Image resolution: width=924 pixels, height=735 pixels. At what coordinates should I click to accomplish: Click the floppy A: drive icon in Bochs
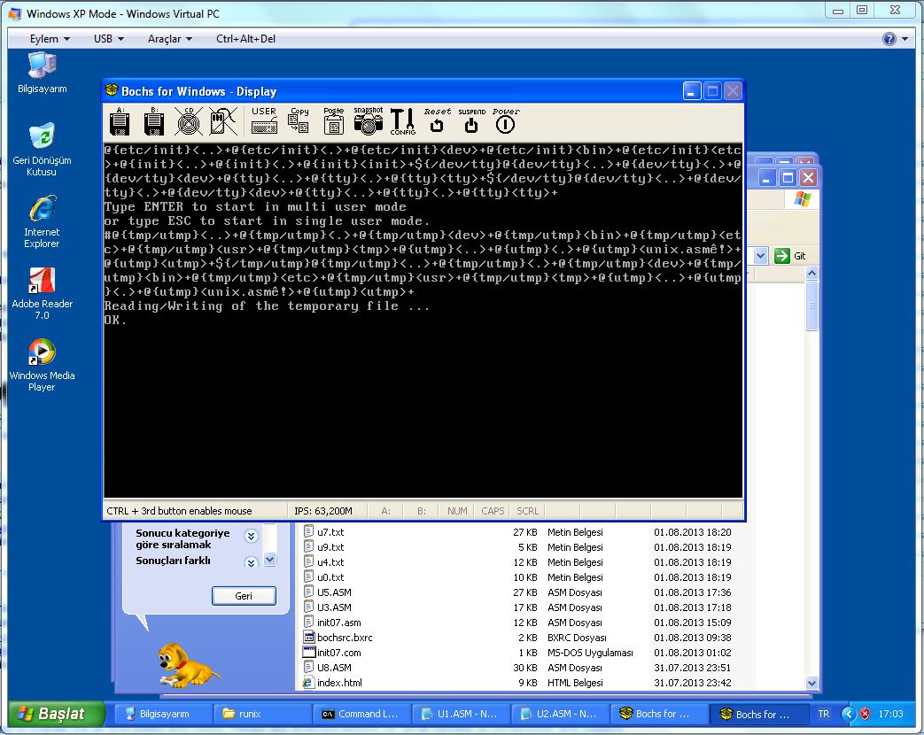pyautogui.click(x=120, y=121)
